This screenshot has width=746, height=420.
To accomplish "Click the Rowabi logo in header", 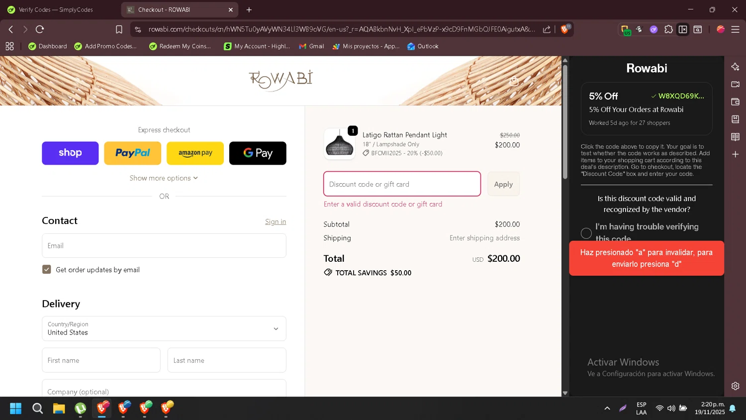I will (x=281, y=80).
